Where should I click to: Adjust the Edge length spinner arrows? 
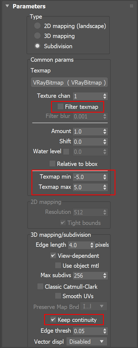[x=92, y=245]
